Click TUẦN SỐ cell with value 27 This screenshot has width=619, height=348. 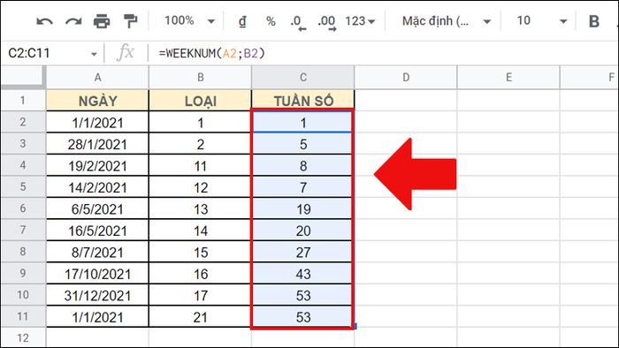302,252
